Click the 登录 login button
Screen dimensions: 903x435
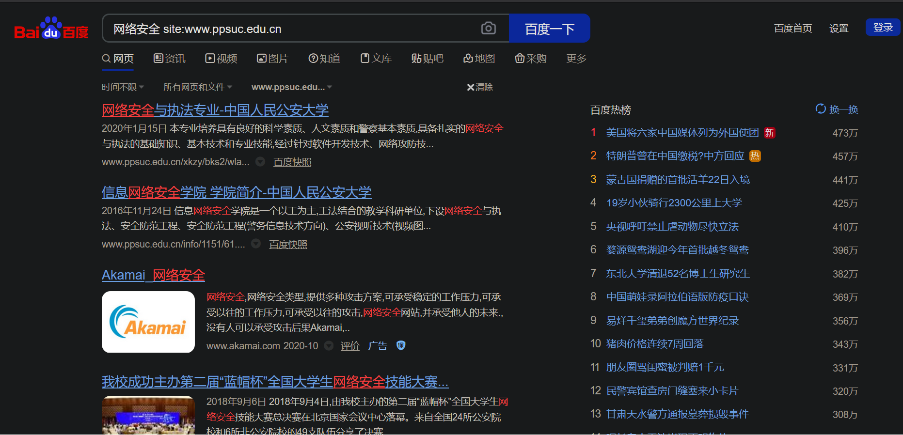[883, 28]
